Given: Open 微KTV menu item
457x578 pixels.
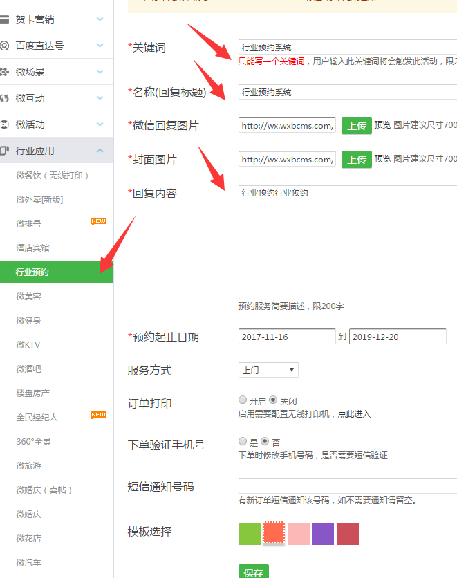Looking at the screenshot, I should pyautogui.click(x=28, y=345).
